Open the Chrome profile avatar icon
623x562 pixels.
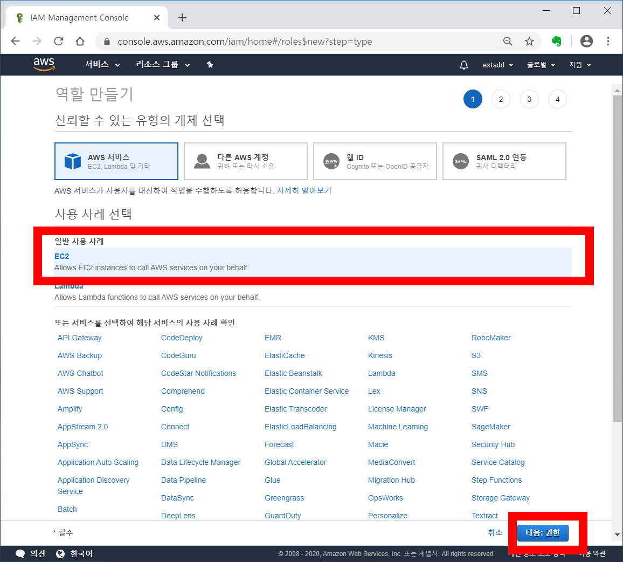click(586, 41)
